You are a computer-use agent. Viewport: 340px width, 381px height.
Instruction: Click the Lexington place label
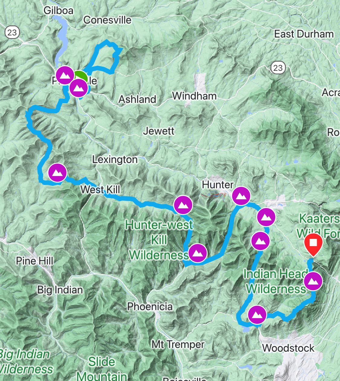(x=115, y=159)
